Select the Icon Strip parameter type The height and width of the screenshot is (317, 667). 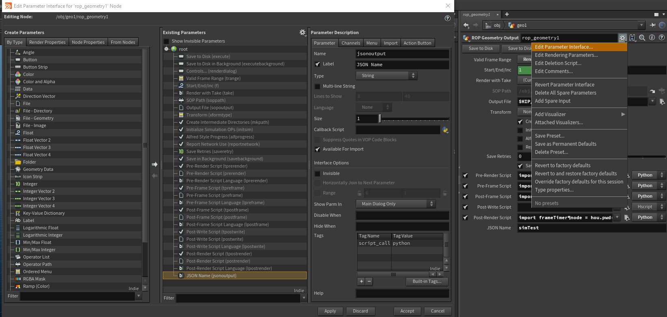pyautogui.click(x=32, y=177)
